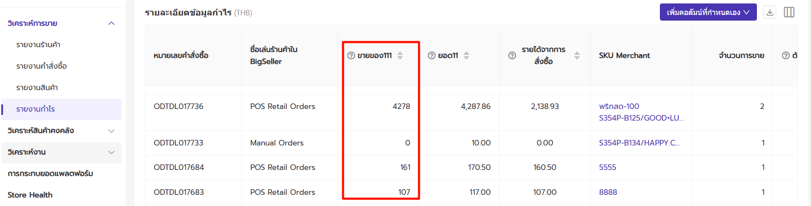
Task: Collapse the วิเคราะห์การขาย menu section
Action: click(x=111, y=23)
